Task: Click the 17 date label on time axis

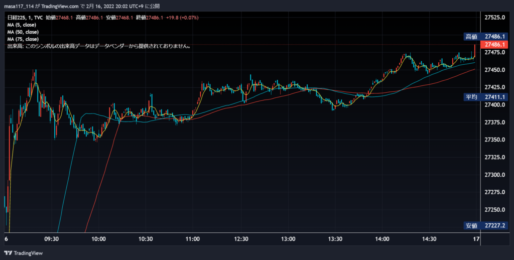Action: 476,239
